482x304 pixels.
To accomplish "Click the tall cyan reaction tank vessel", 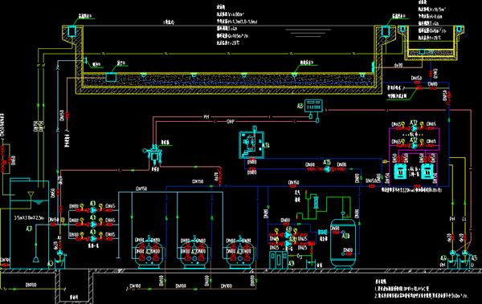I will pos(343,242).
